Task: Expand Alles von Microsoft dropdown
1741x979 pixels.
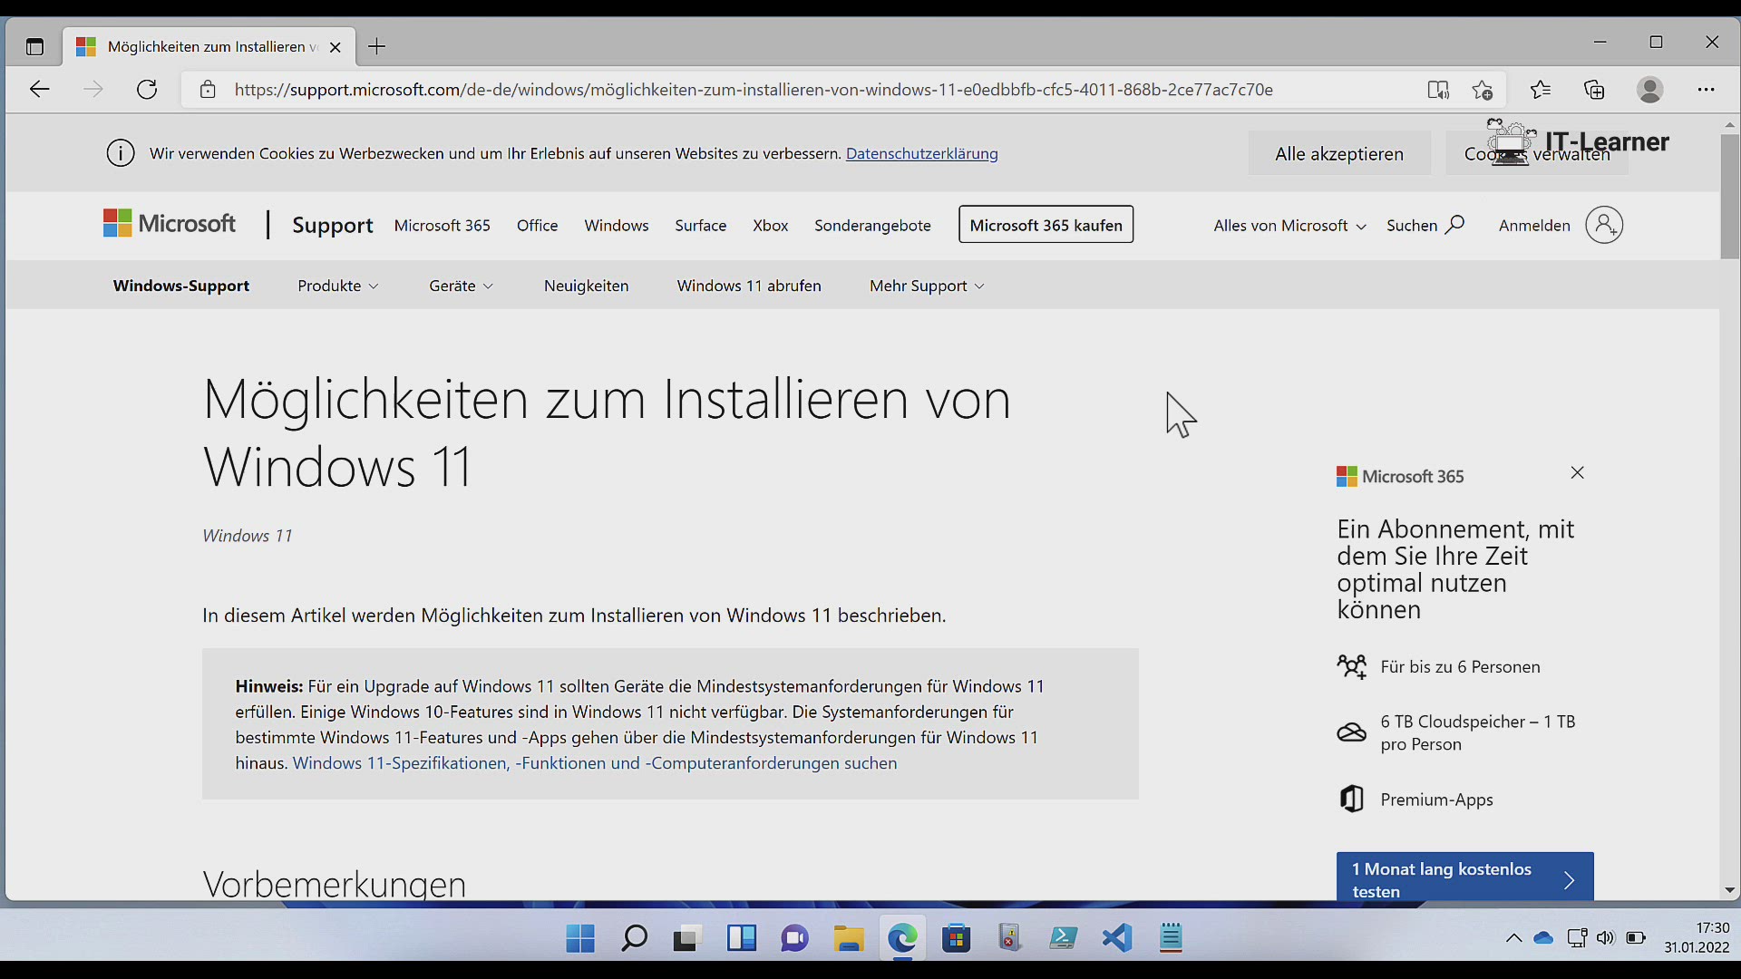Action: pyautogui.click(x=1289, y=225)
